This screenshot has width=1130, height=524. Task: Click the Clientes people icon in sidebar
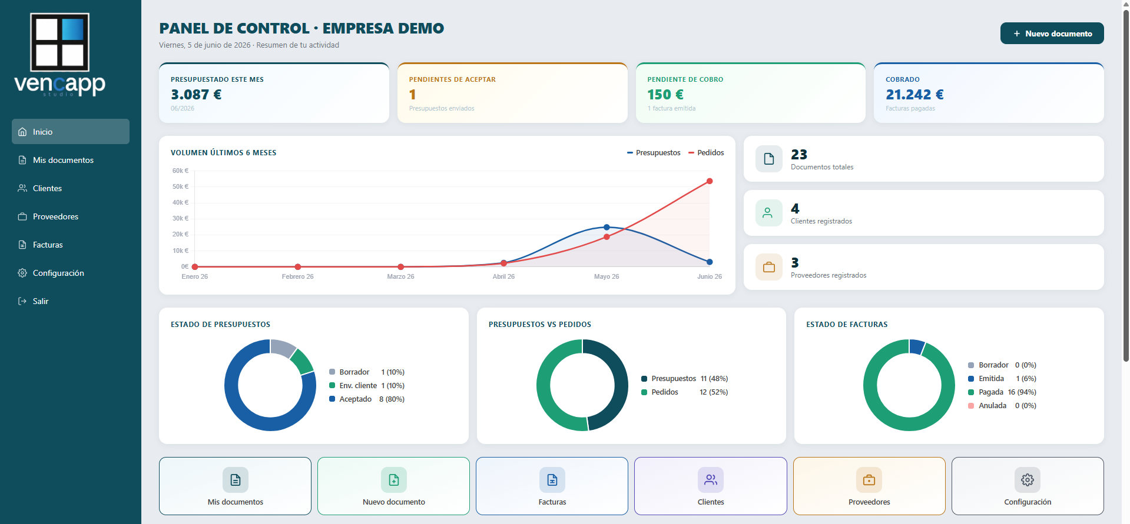tap(22, 188)
